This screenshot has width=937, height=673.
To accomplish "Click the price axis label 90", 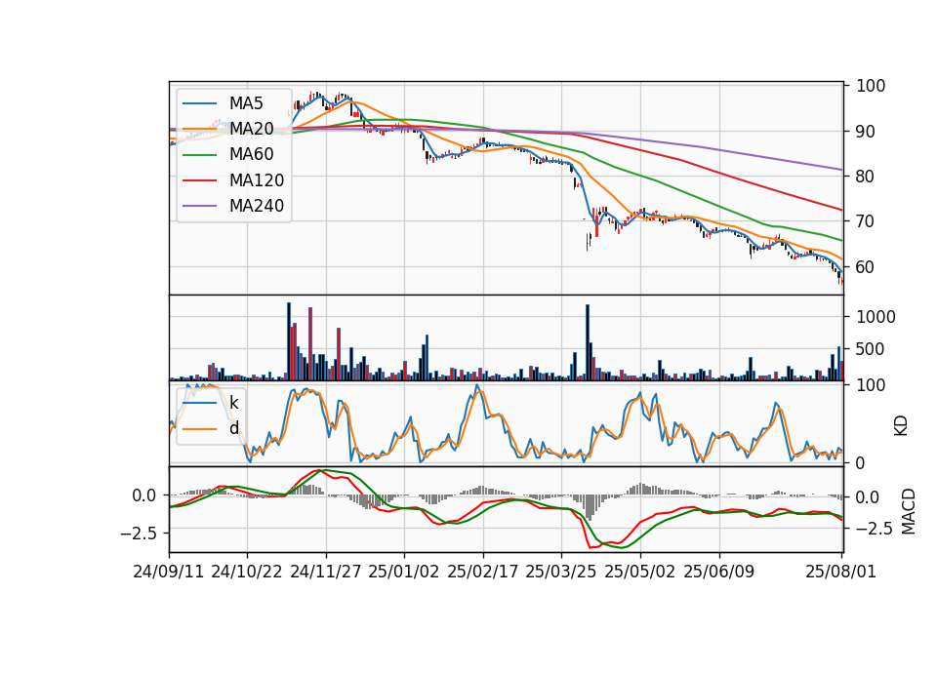I will click(x=866, y=132).
